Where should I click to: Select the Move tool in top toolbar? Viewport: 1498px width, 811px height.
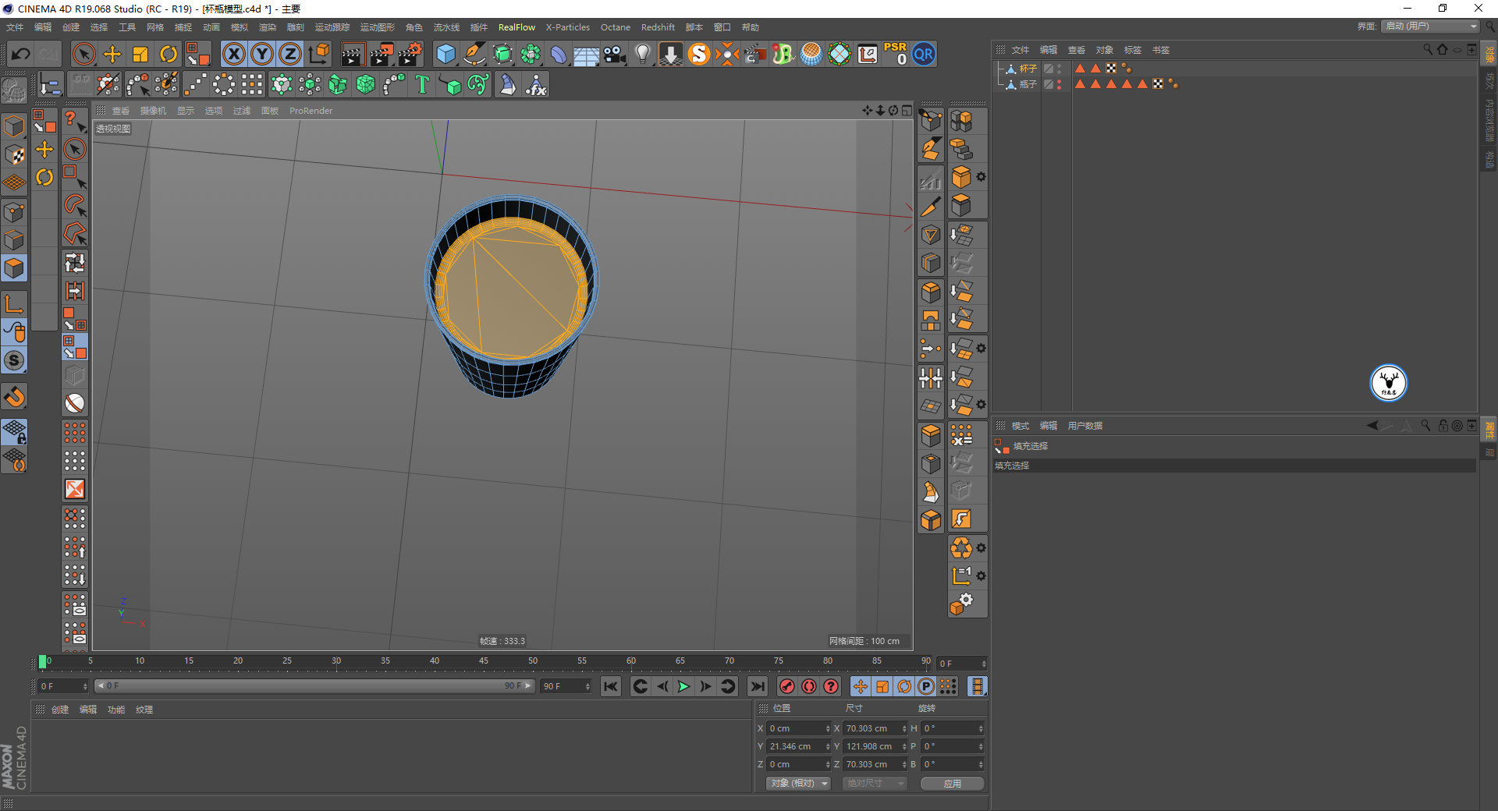112,54
